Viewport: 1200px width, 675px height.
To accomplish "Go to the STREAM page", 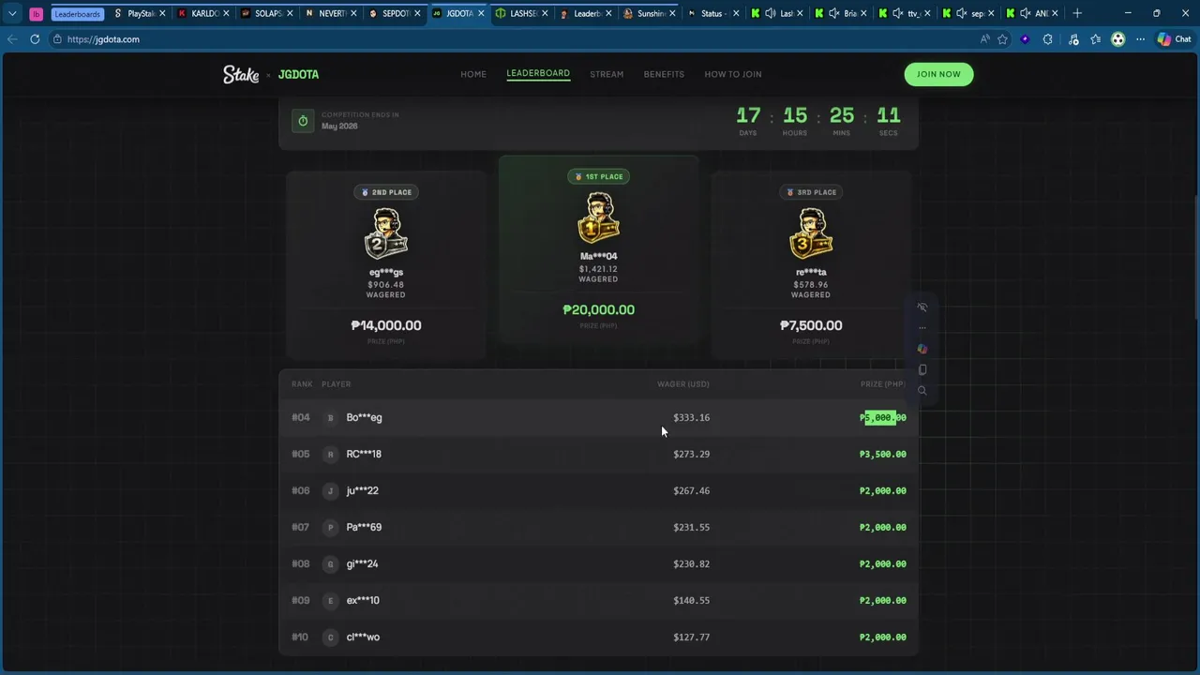I will coord(607,74).
